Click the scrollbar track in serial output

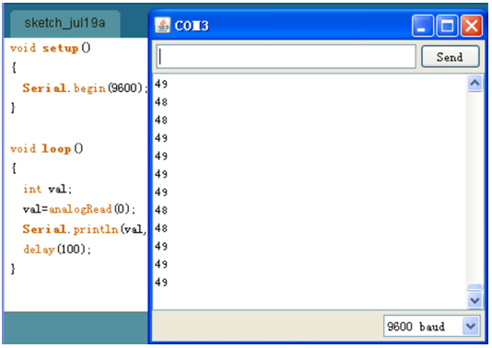point(474,188)
